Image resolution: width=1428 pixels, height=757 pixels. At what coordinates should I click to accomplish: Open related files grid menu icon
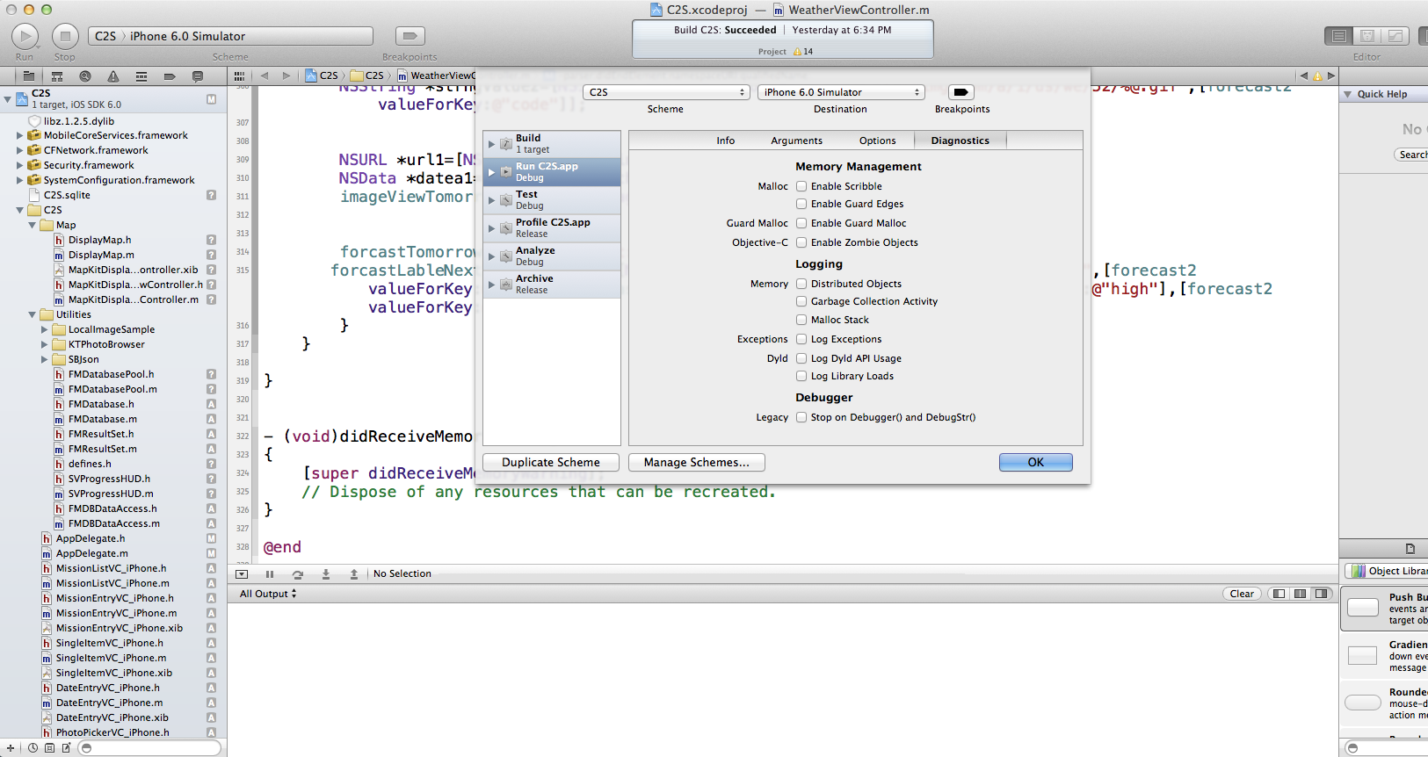click(239, 76)
